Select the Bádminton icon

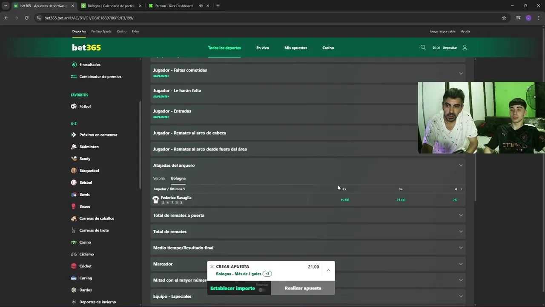pyautogui.click(x=74, y=147)
